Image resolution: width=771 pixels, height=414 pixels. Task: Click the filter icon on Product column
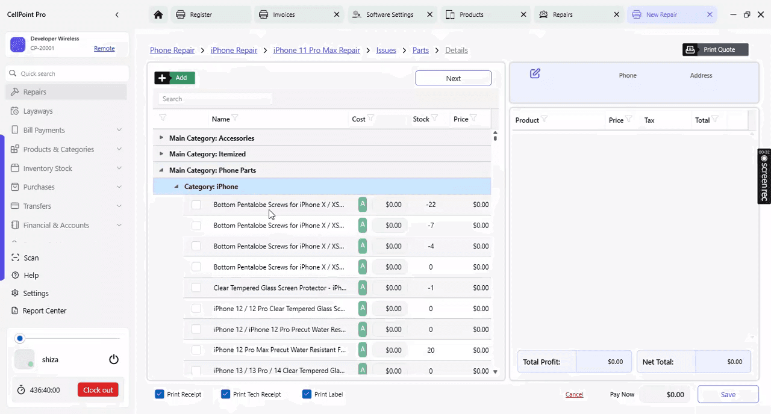pos(545,119)
